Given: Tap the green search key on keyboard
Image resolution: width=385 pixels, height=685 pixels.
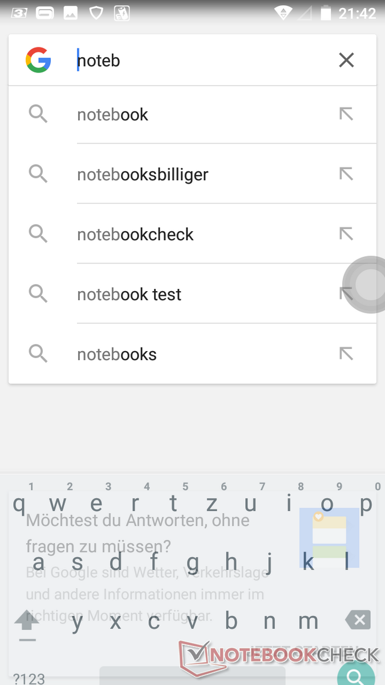Looking at the screenshot, I should click(356, 676).
